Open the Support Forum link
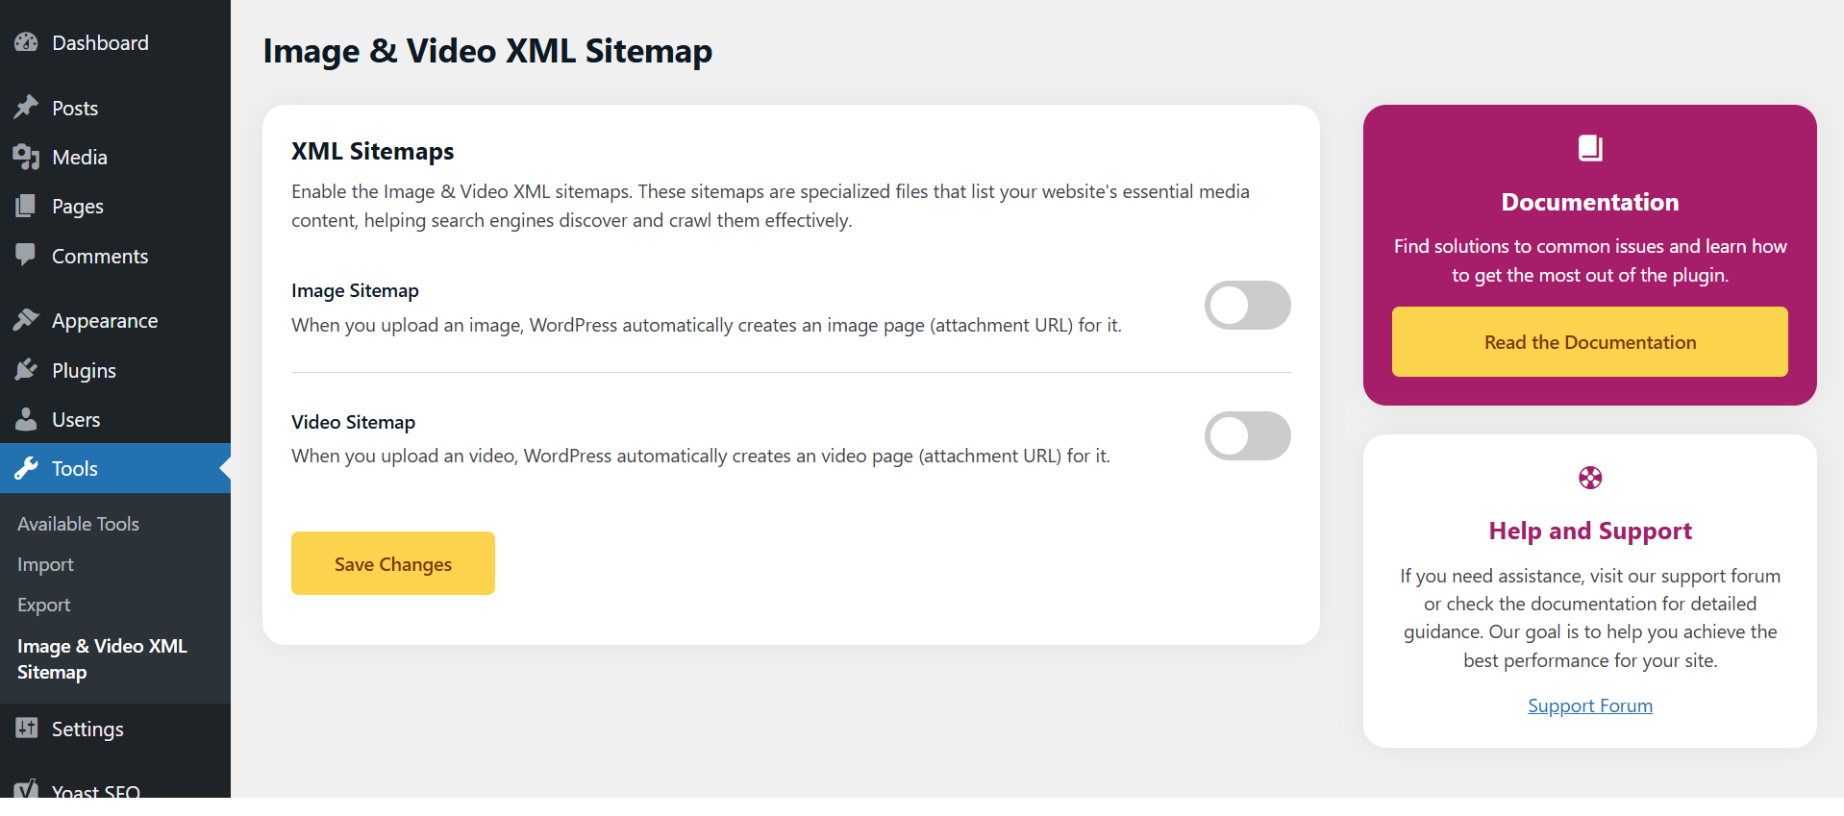The width and height of the screenshot is (1844, 816). 1590,705
